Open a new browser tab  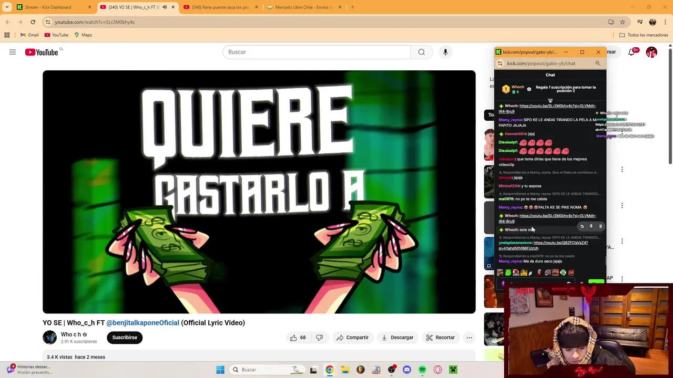click(x=352, y=7)
